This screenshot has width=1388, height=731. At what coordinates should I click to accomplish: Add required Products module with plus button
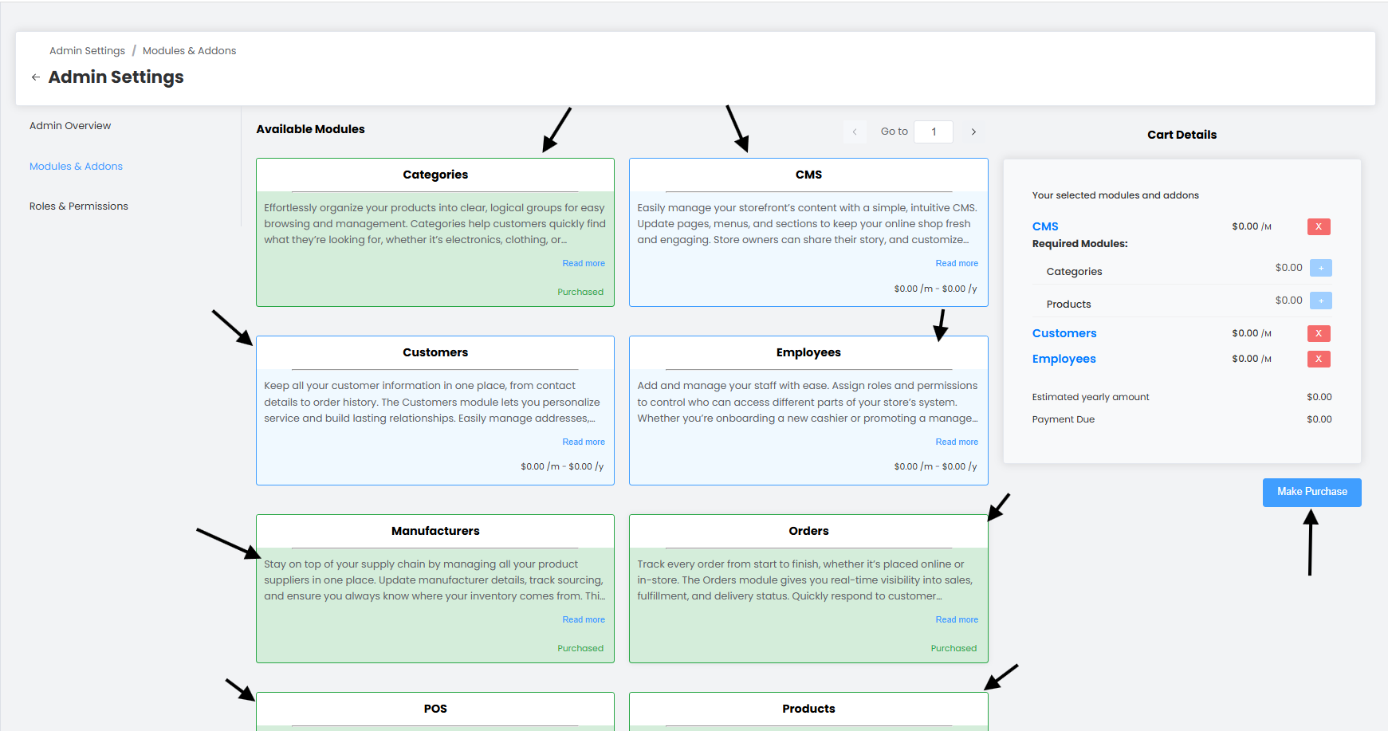click(x=1320, y=301)
